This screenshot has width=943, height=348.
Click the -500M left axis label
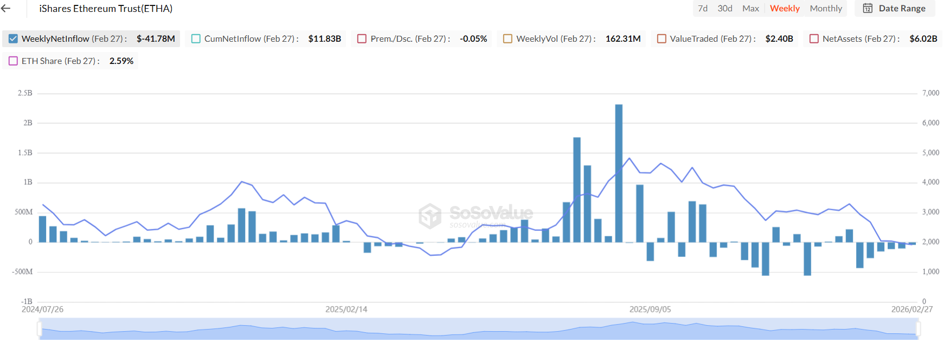click(x=22, y=272)
